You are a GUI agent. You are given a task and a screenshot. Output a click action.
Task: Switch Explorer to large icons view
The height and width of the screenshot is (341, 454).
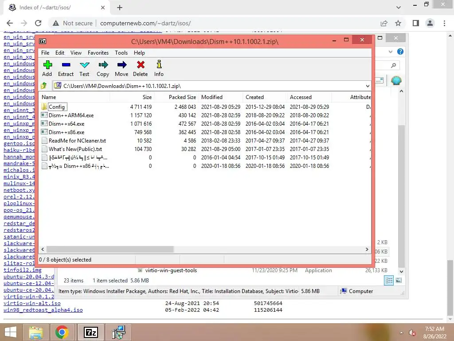tap(399, 280)
